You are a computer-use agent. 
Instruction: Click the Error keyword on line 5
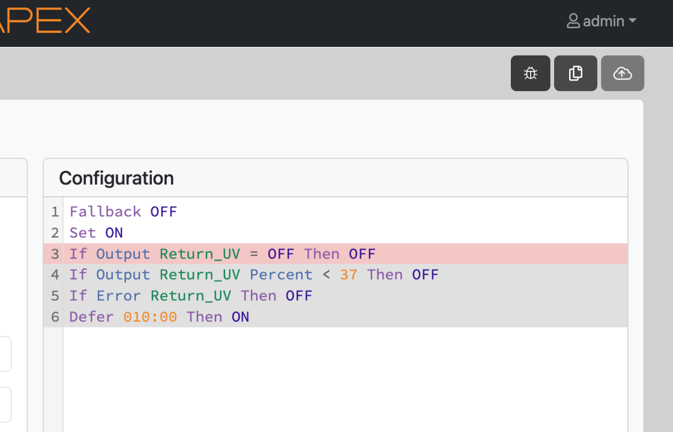[118, 296]
